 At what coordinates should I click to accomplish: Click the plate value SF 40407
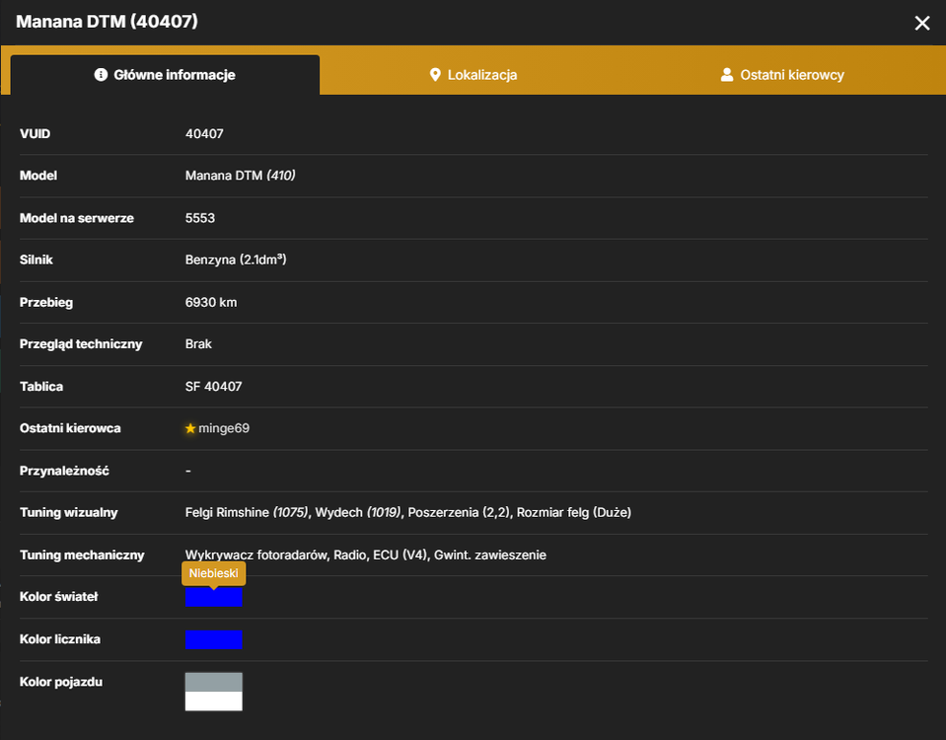pos(214,387)
